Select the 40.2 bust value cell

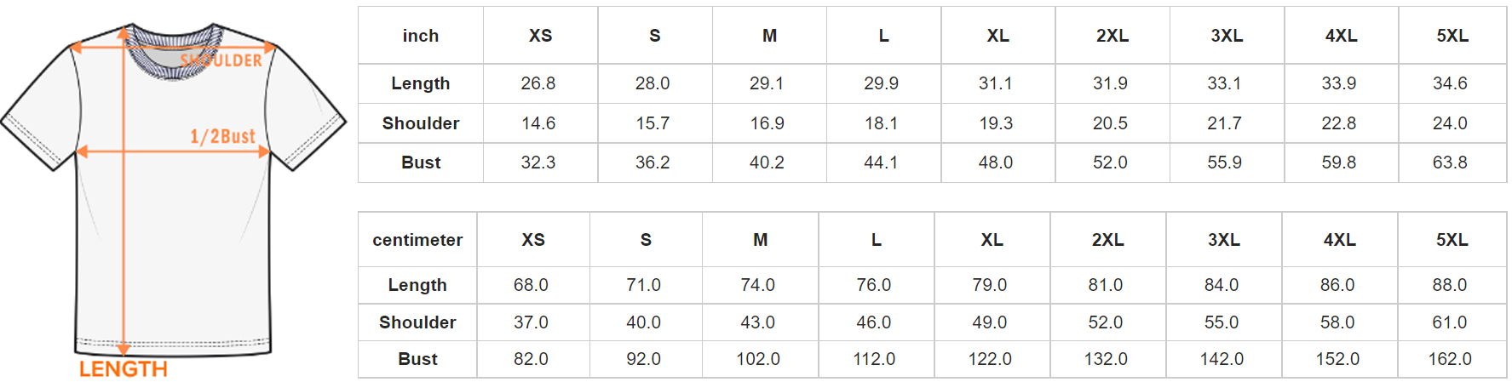pos(767,162)
